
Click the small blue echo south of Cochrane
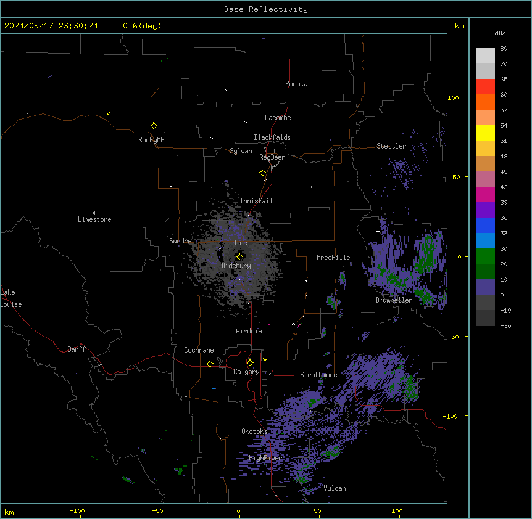click(214, 388)
